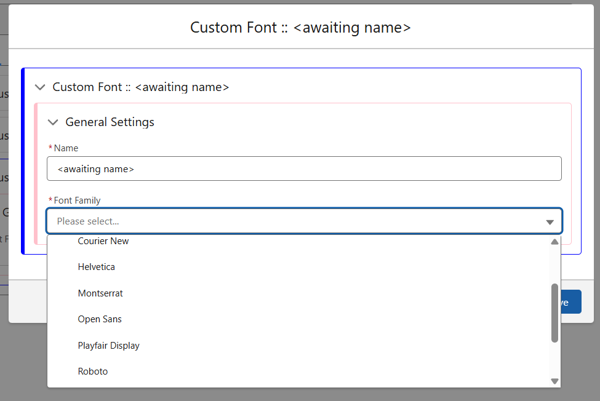Screen dimensions: 600x401
Task: Collapse the Custom Font section chevron
Action: [x=40, y=87]
